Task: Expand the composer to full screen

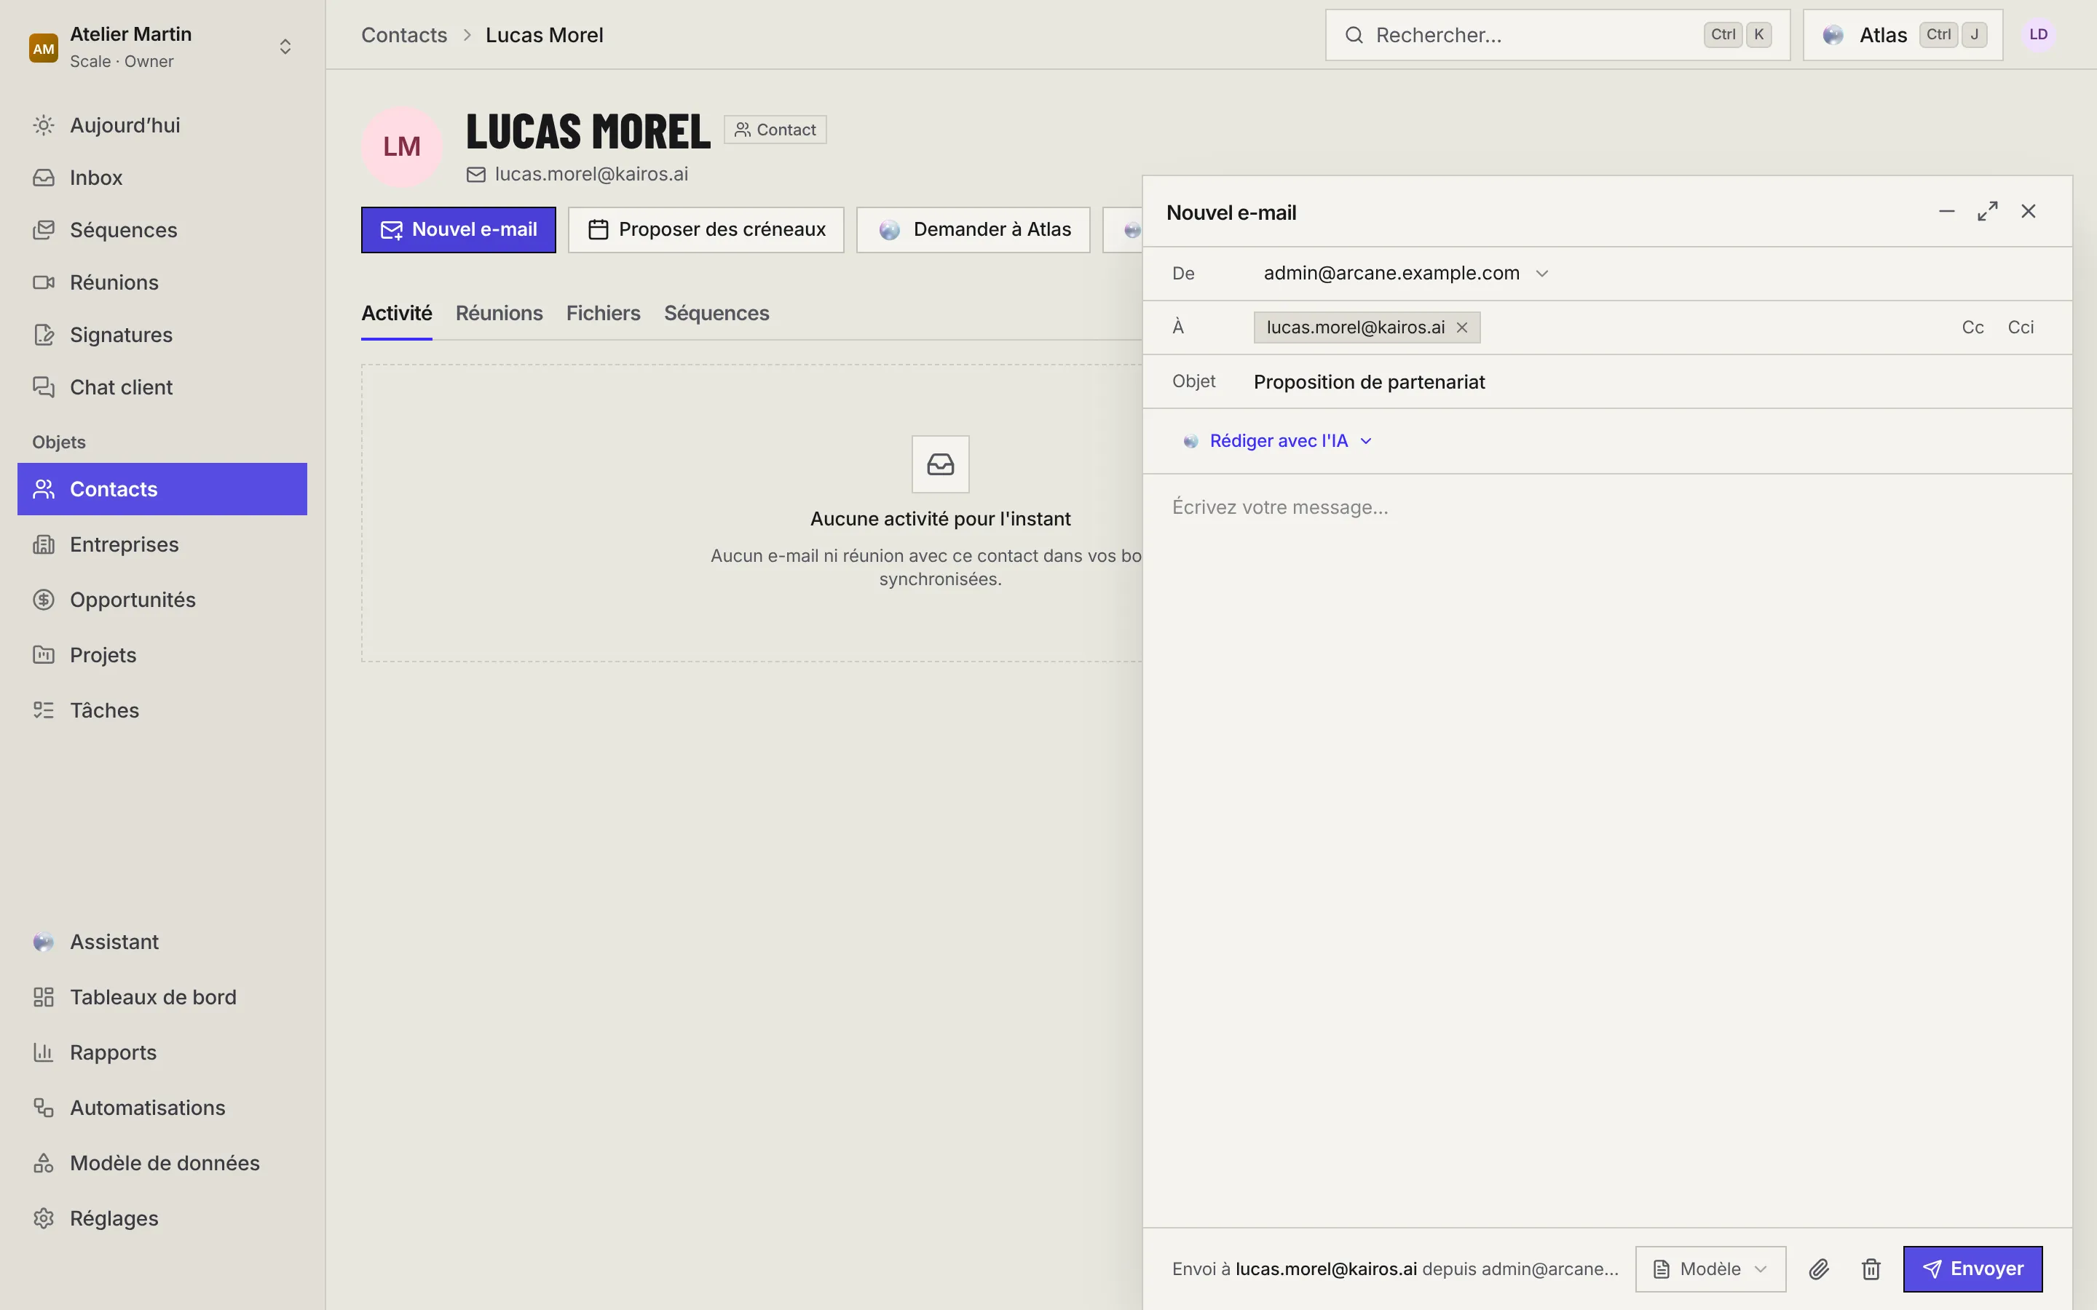Action: click(1988, 211)
